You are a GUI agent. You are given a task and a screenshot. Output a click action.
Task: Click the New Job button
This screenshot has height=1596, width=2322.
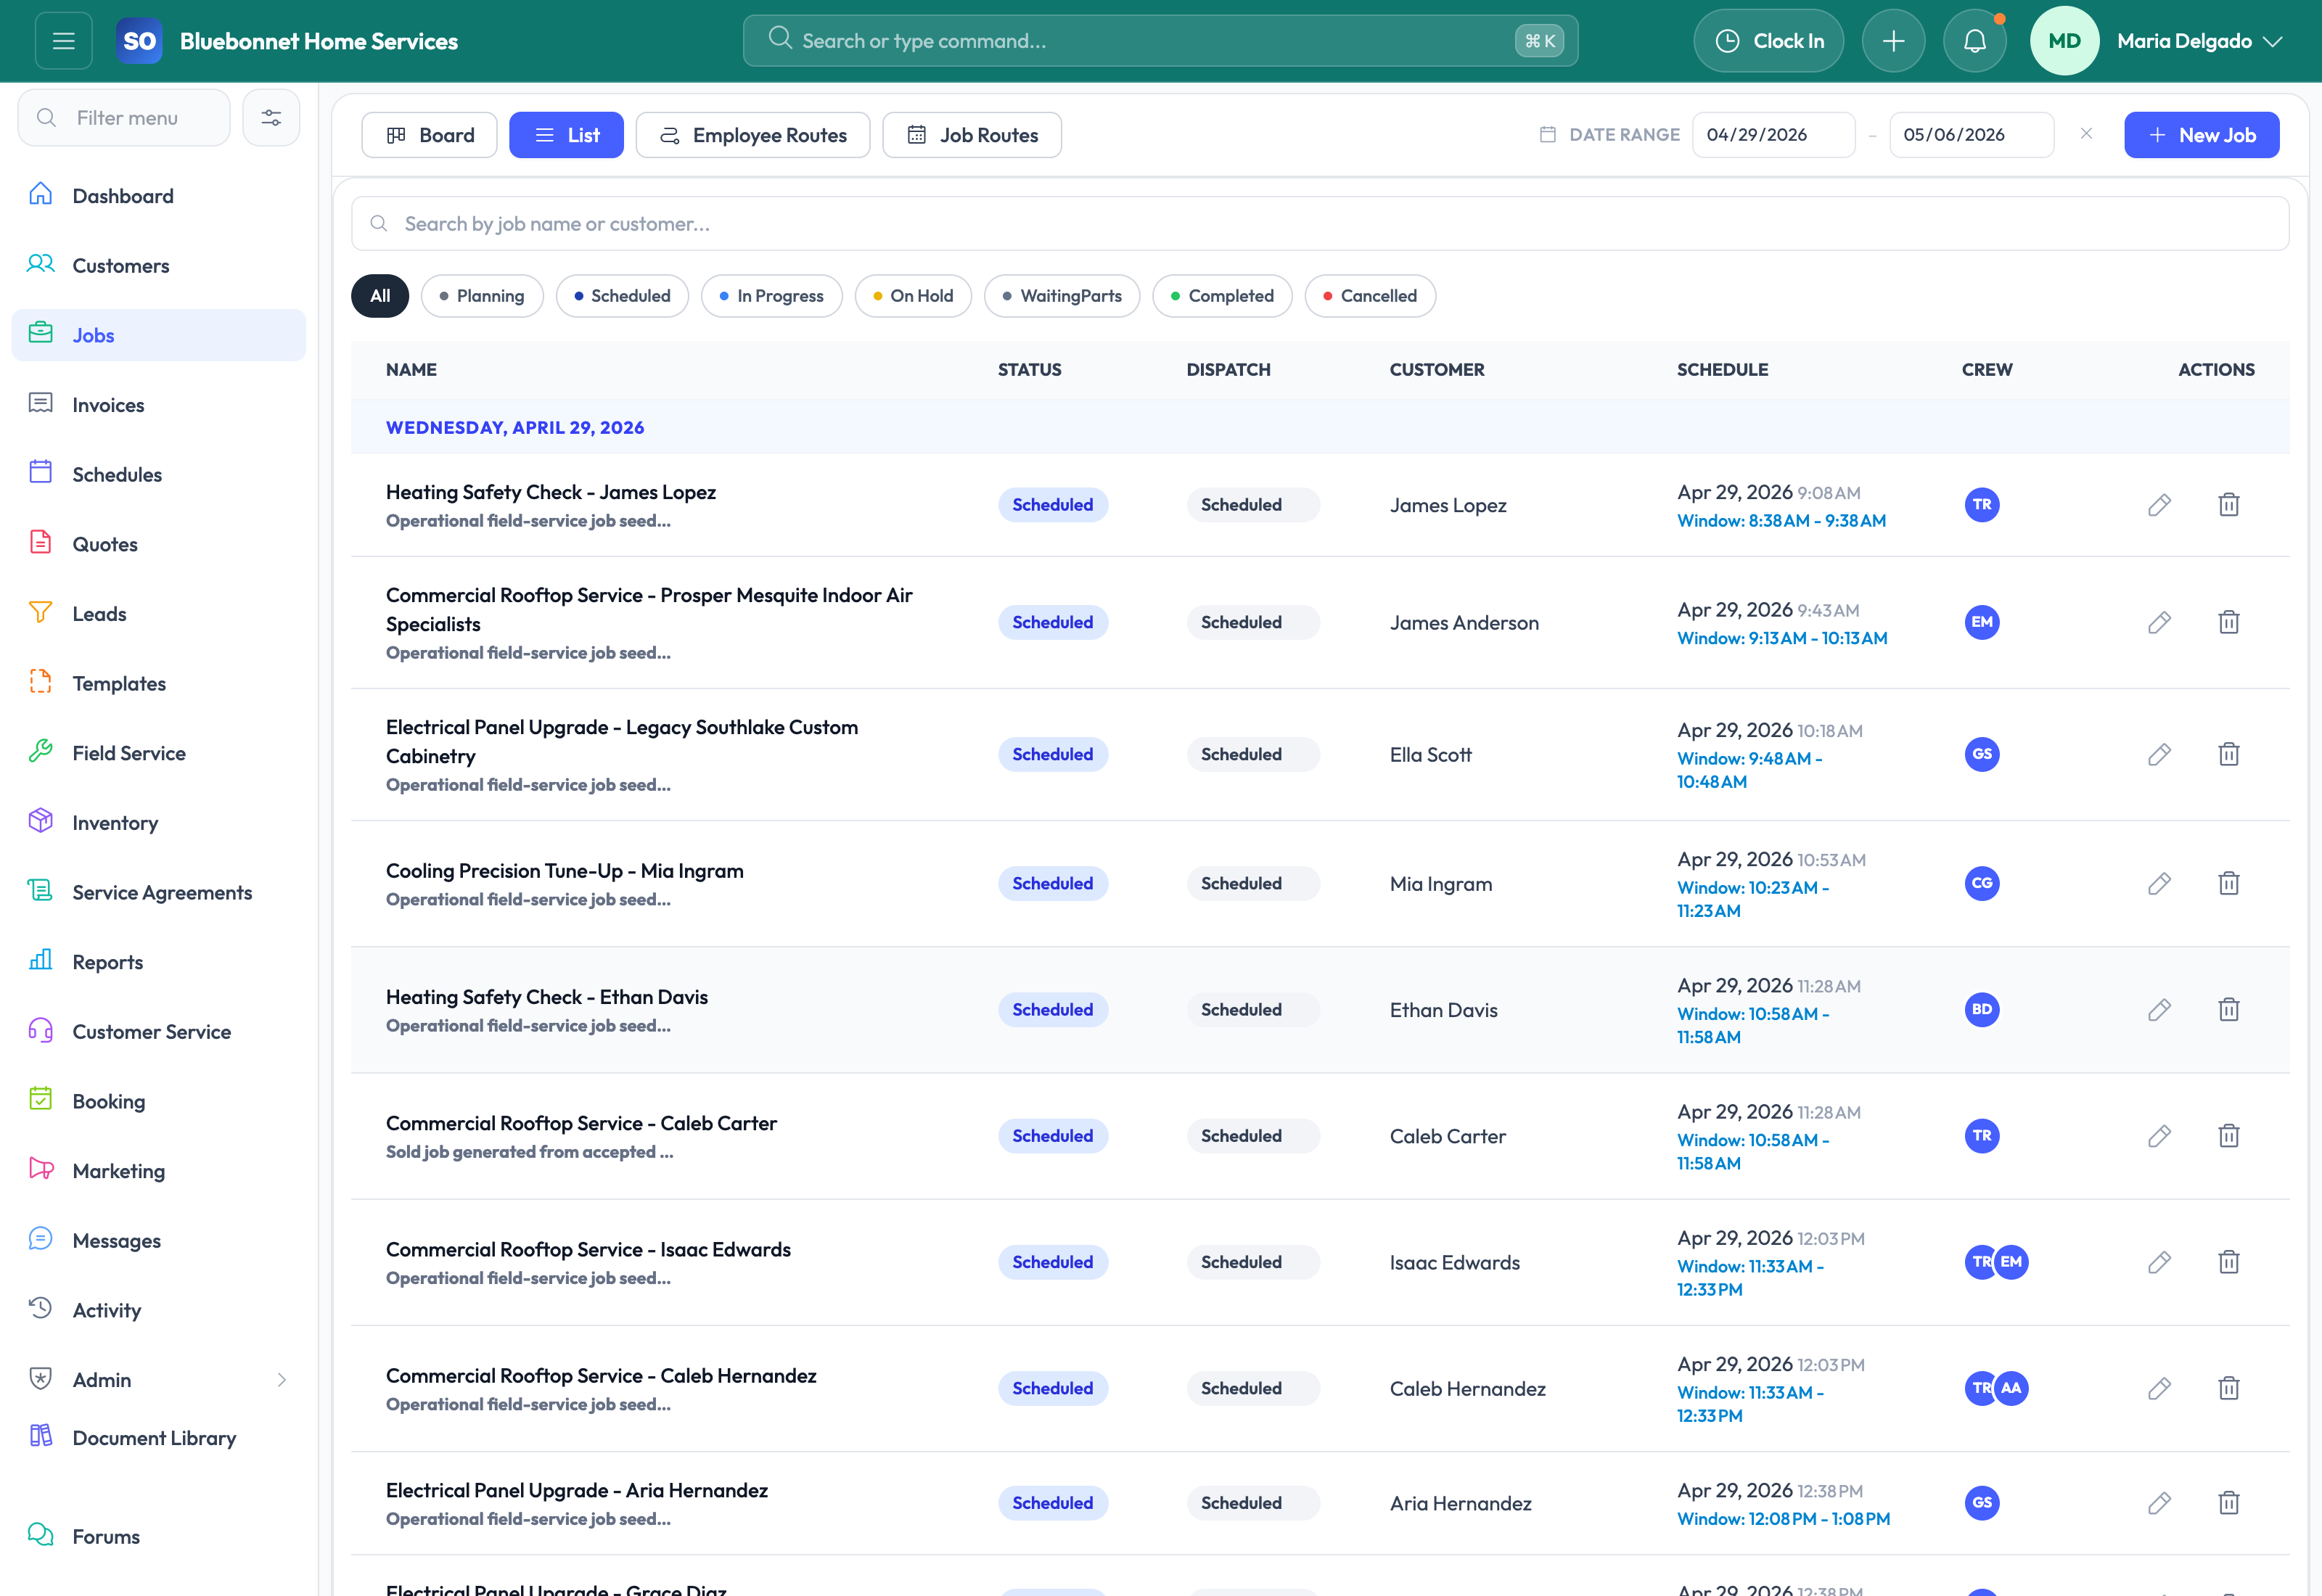[x=2201, y=135]
